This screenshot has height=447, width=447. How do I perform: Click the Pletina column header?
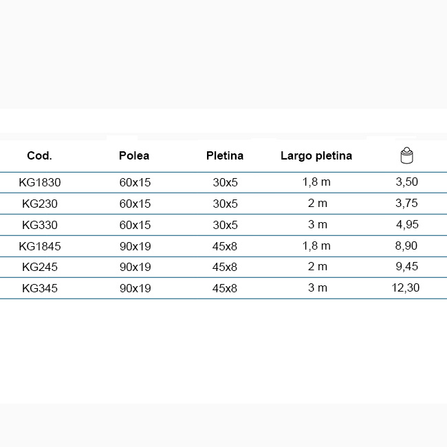225,155
